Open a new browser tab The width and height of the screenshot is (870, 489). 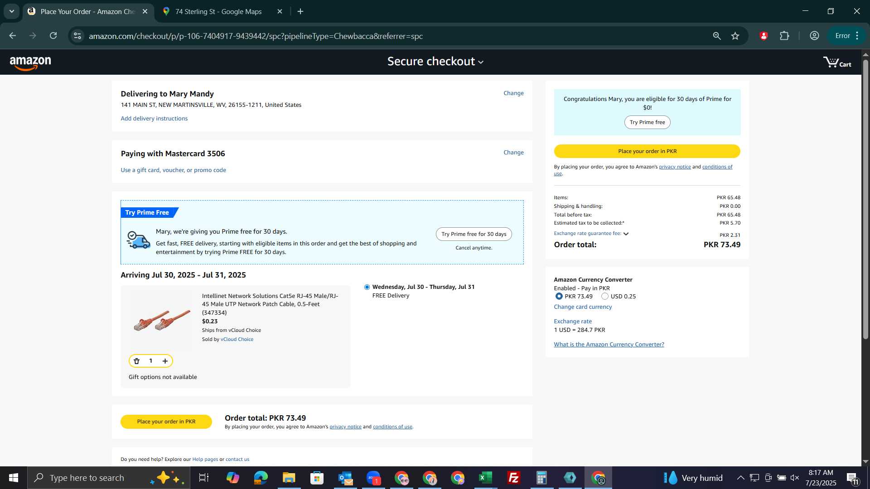[300, 11]
